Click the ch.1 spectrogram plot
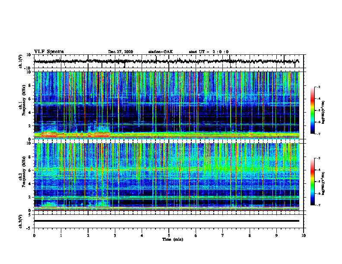The width and height of the screenshot is (342, 264). tap(167, 105)
